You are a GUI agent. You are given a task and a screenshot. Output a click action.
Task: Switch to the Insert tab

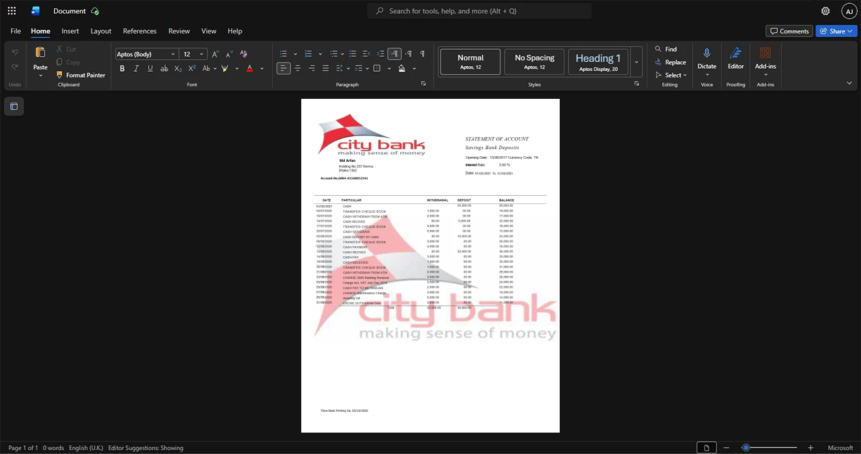(x=70, y=31)
